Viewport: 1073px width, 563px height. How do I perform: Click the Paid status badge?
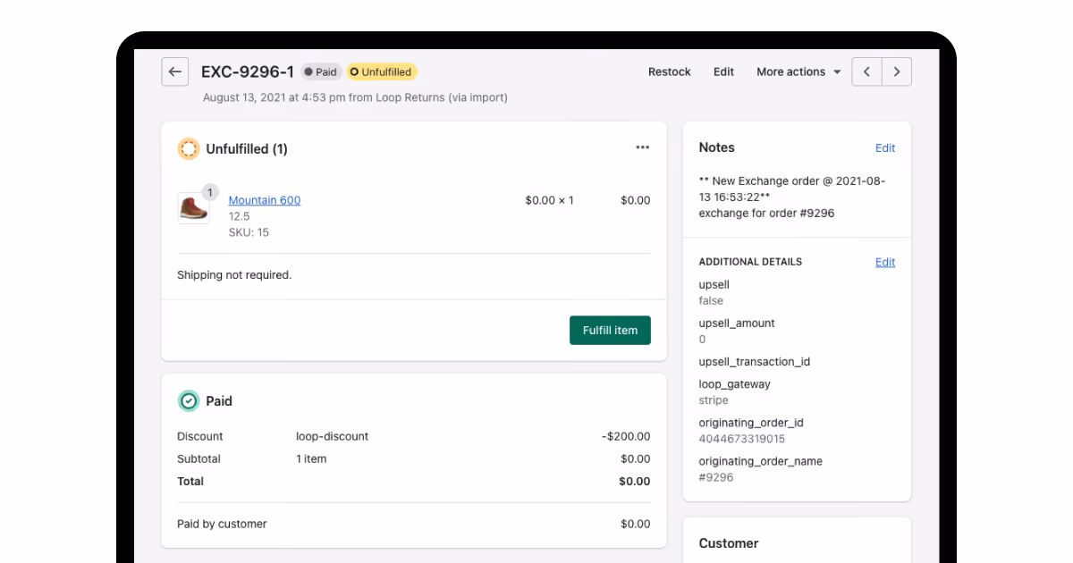pos(321,71)
